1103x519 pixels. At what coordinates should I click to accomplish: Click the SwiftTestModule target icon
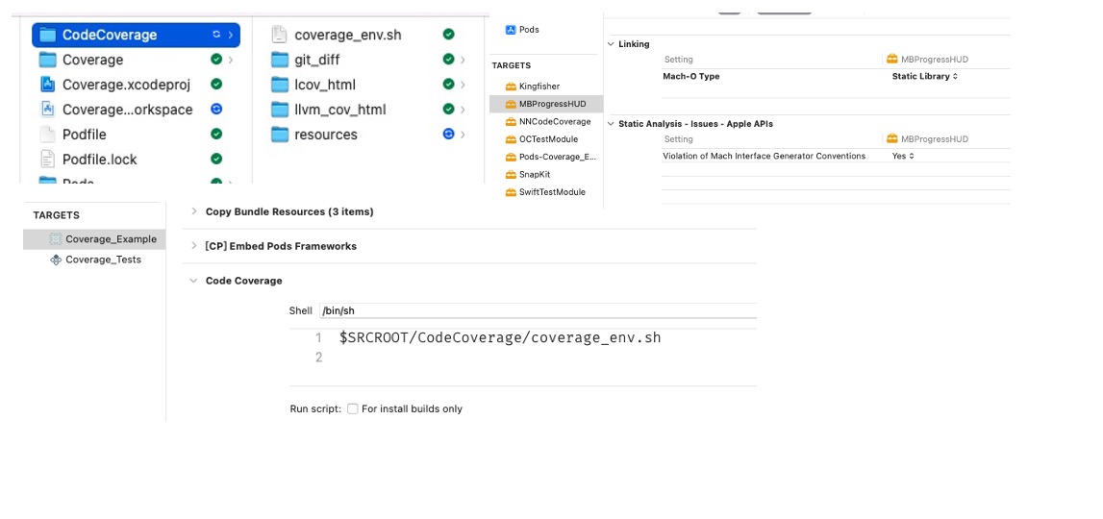511,192
